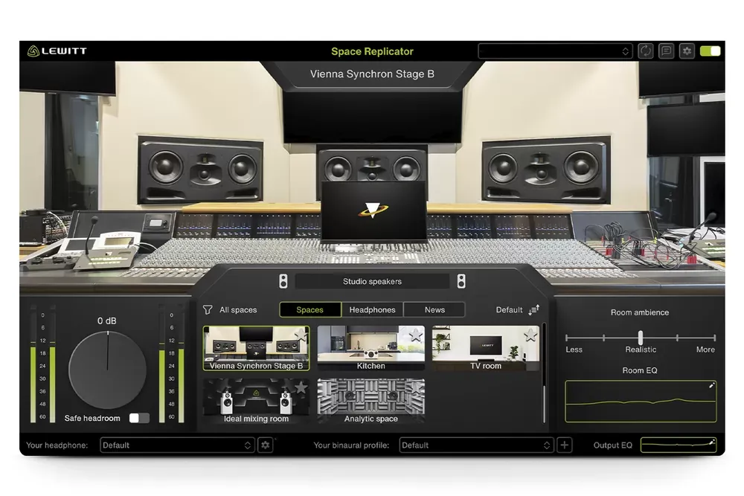
Task: Click the Space Replicator title text
Action: (372, 51)
